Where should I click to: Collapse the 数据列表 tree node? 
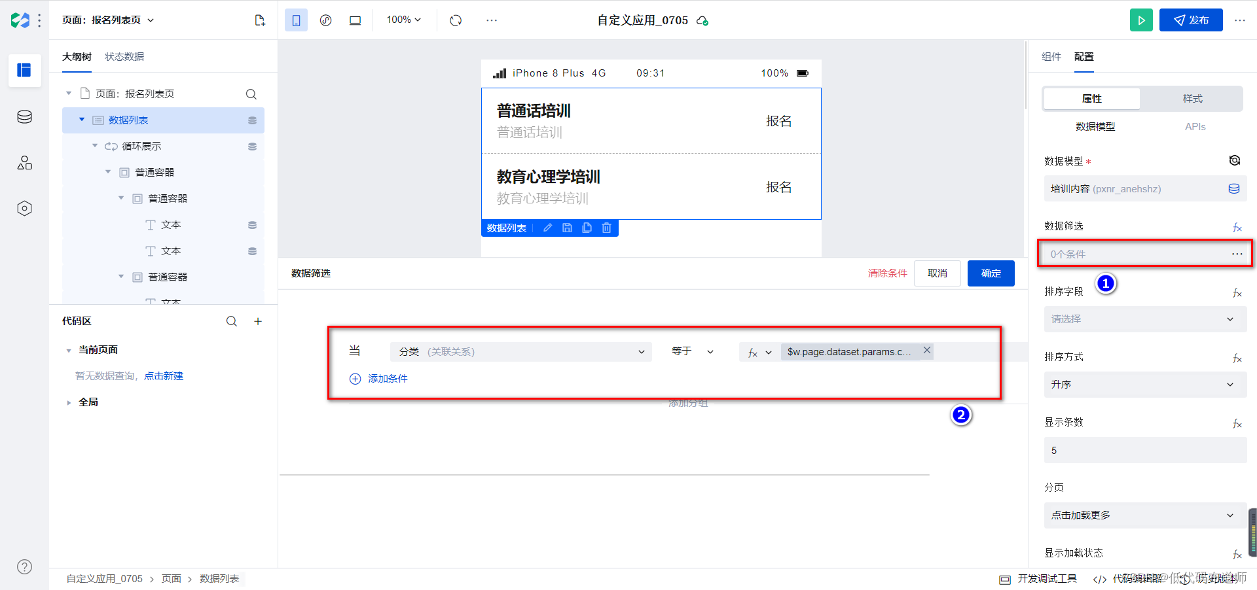coord(82,120)
